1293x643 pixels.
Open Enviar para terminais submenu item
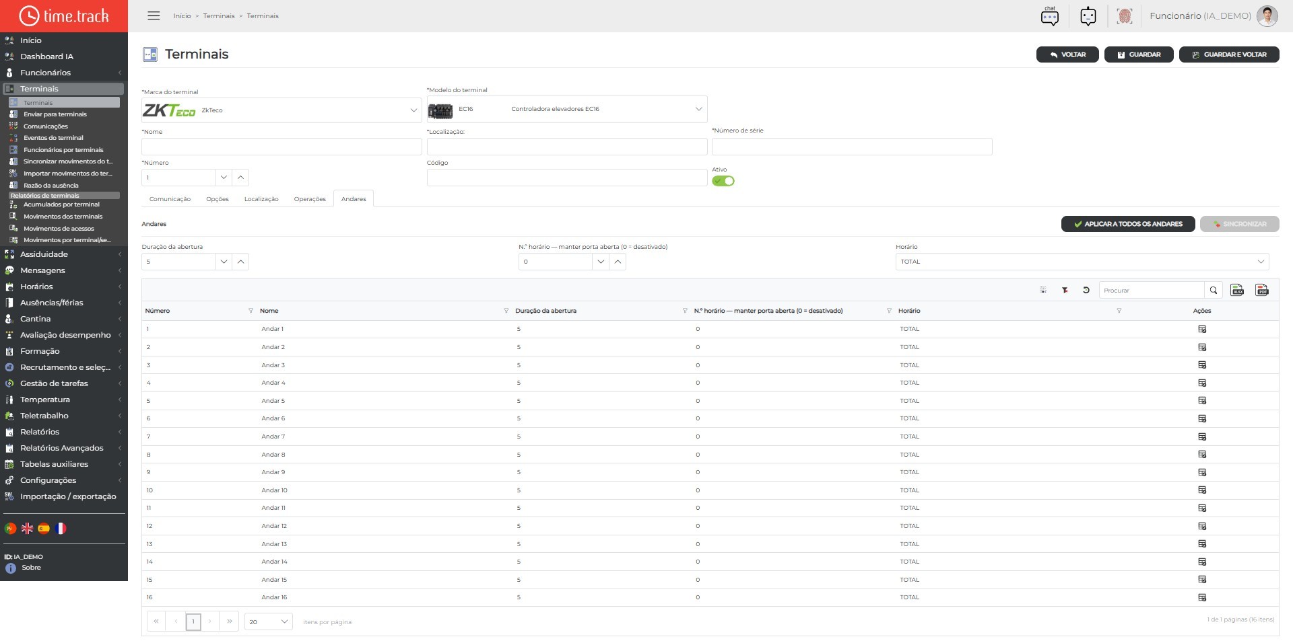[55, 114]
